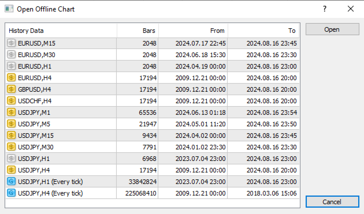The height and width of the screenshot is (214, 364).
Task: Select the USDJPY,M30 row with 7791 bars
Action: click(x=152, y=147)
